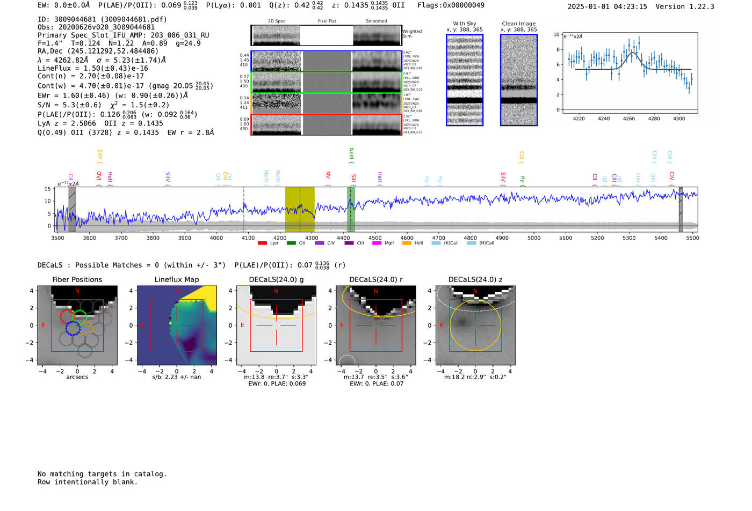Viewport: 752px width, 511px height.
Task: Click the green OII legend swatch
Action: (x=291, y=243)
